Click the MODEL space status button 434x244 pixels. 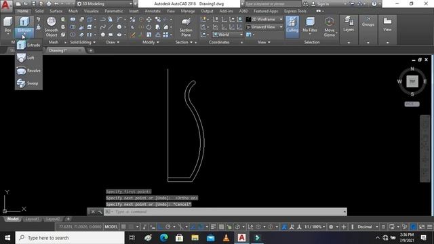point(111,227)
